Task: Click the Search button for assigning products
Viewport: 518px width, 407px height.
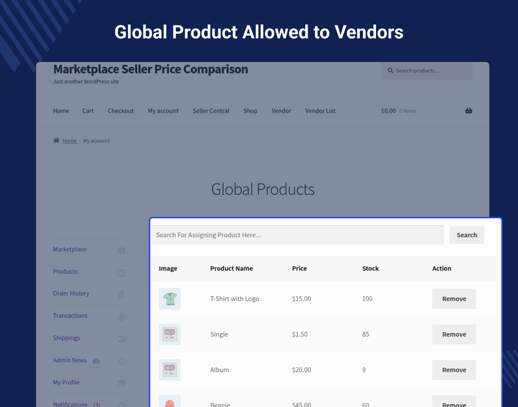Action: 467,235
